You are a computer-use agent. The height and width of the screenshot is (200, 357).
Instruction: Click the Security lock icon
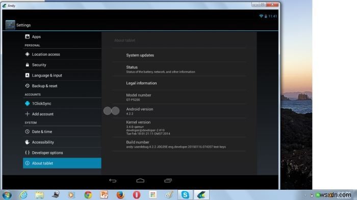28,65
